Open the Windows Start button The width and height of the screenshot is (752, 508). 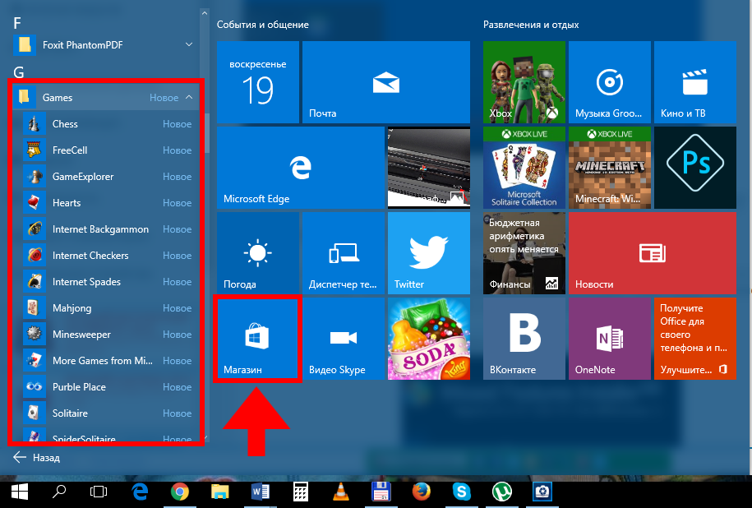click(x=20, y=492)
